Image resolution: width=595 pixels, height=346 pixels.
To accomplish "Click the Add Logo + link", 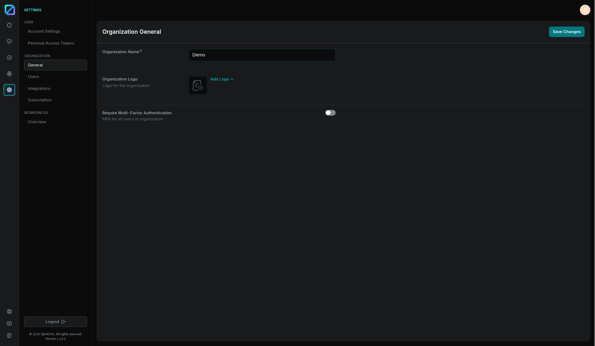I will (x=222, y=79).
